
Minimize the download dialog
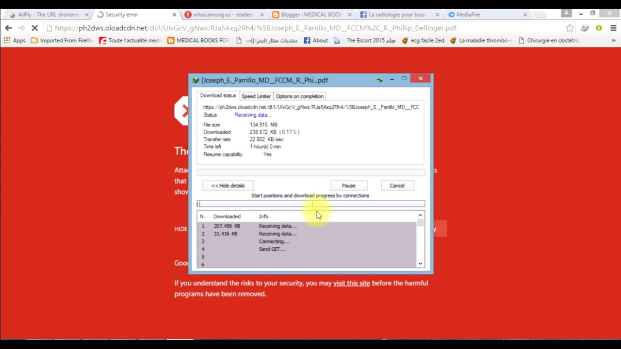point(392,79)
